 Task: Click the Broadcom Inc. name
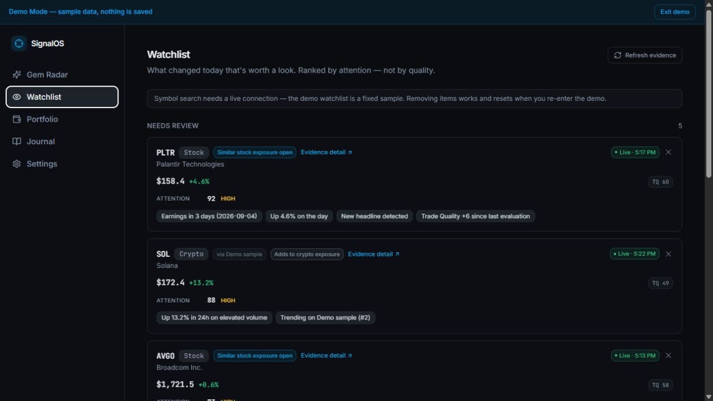pyautogui.click(x=179, y=368)
